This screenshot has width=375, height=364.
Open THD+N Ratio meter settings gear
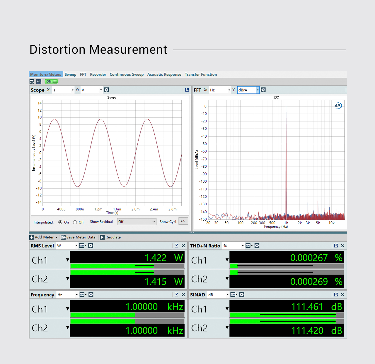[257, 246]
